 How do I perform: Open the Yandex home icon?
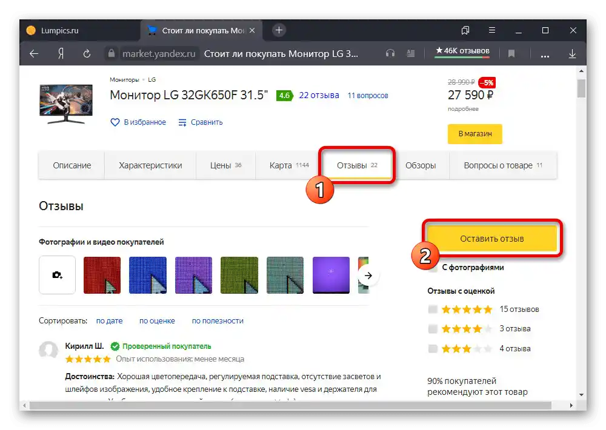click(61, 54)
